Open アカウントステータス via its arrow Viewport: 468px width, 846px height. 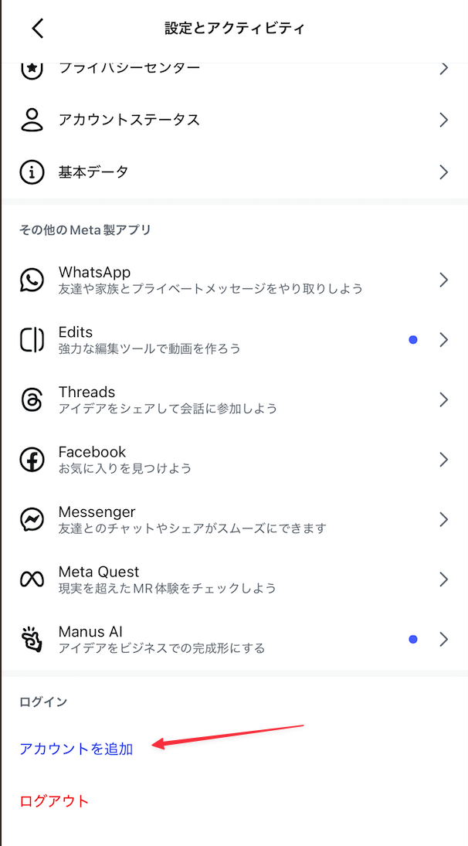tap(444, 120)
